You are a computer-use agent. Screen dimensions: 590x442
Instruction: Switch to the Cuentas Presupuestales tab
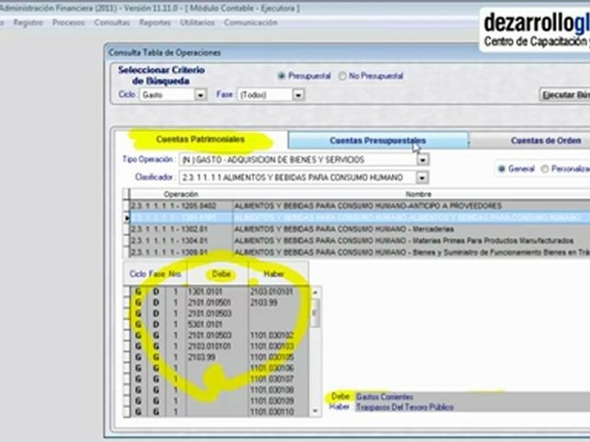378,141
